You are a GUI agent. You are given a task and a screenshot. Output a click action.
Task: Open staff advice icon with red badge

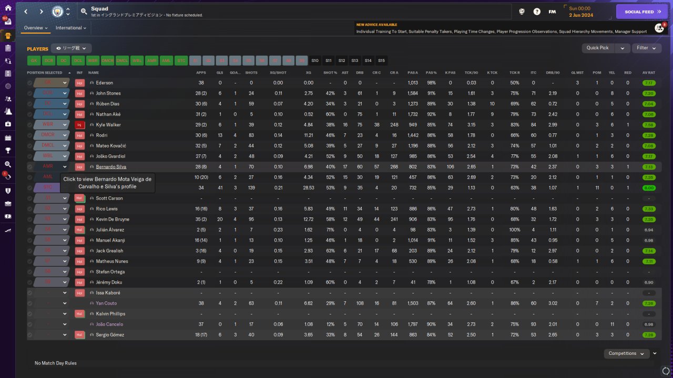point(660,28)
